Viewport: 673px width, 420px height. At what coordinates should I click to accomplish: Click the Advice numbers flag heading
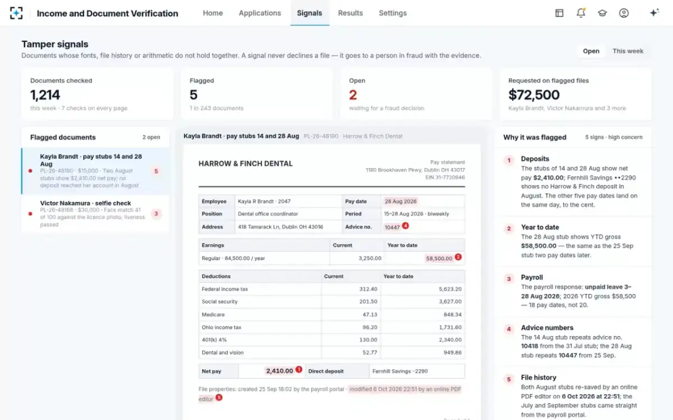[547, 328]
